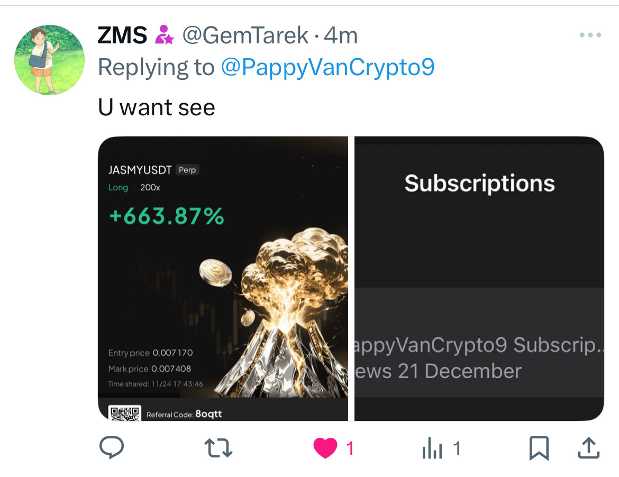Open the ZMS display name profile

pyautogui.click(x=122, y=35)
